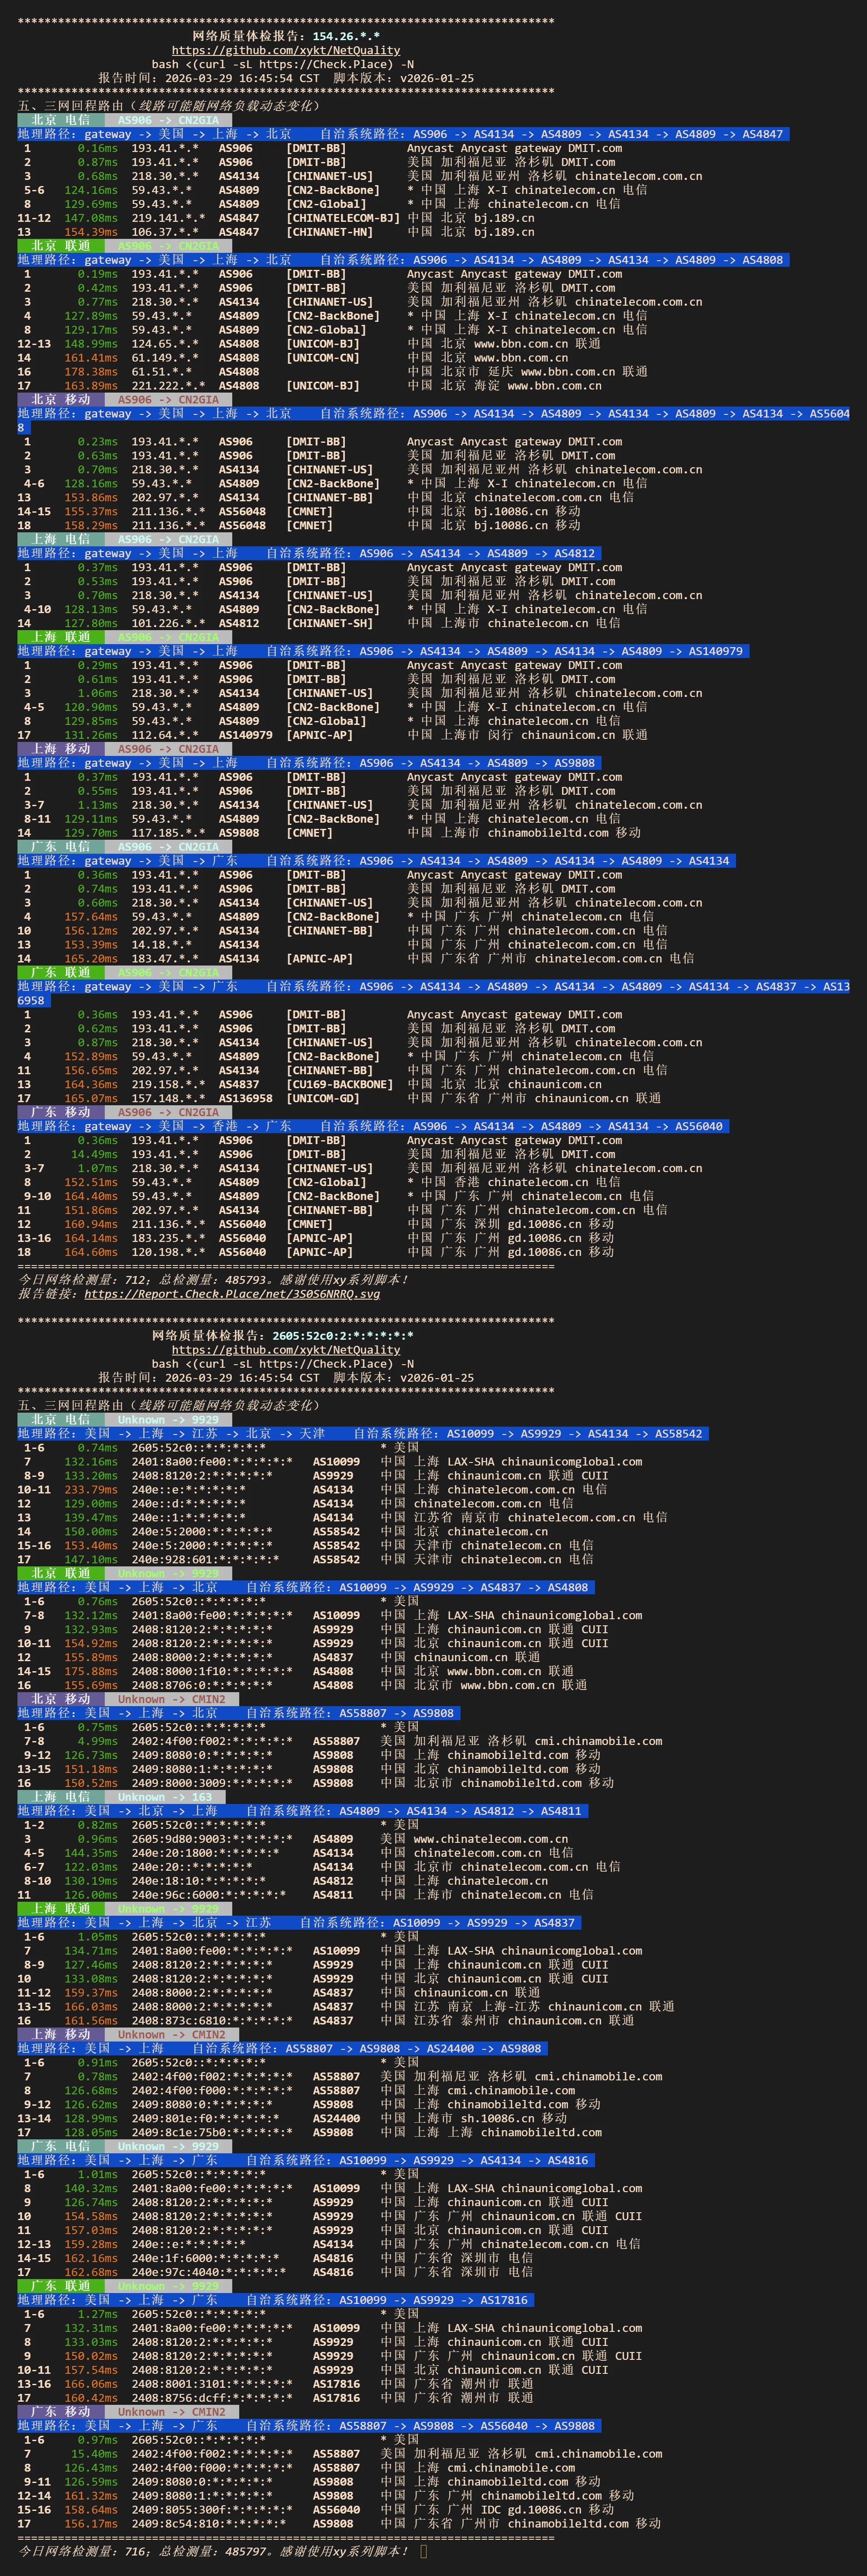This screenshot has width=867, height=2576.
Task: Click the 233.79ms latency value
Action: point(91,1490)
